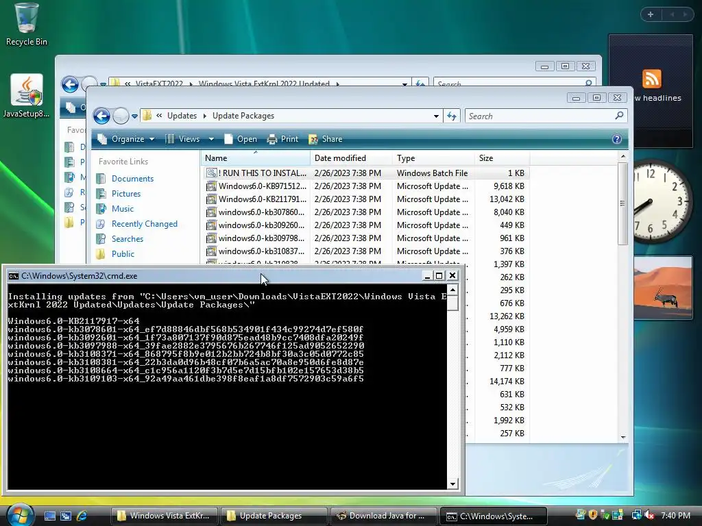702x526 pixels.
Task: Select the windows6.0-kb307860 update file
Action: click(365, 212)
